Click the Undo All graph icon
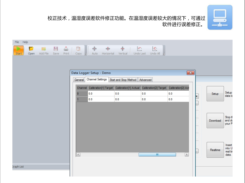 155,50
